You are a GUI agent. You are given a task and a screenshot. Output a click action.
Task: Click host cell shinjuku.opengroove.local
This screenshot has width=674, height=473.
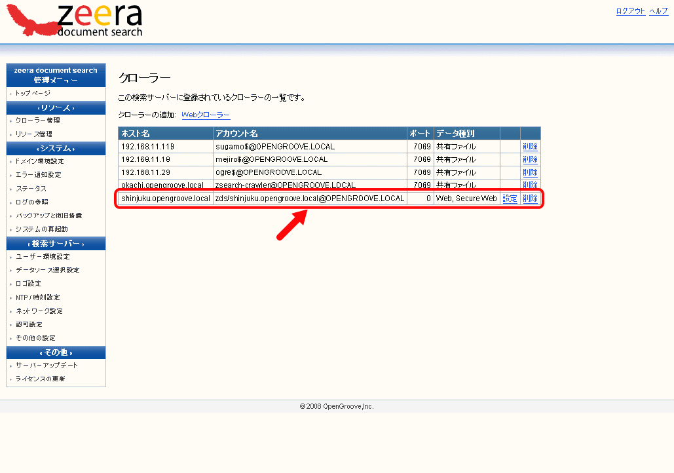[166, 199]
